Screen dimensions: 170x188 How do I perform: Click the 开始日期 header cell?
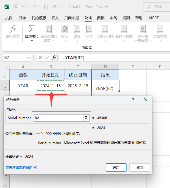click(x=51, y=75)
